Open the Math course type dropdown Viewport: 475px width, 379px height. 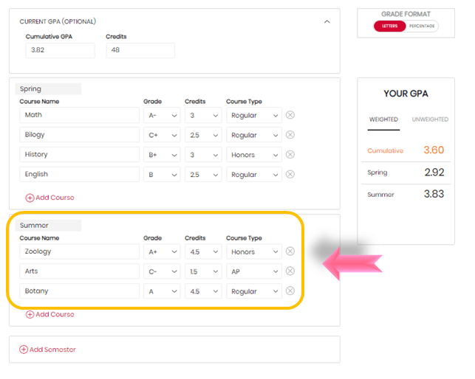(x=254, y=115)
